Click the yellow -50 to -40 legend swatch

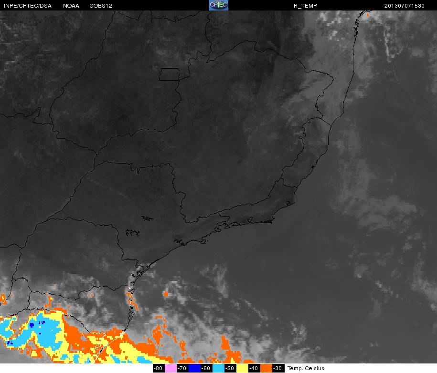242,368
